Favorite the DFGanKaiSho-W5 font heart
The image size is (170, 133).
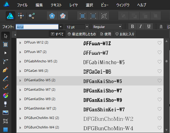(160, 81)
